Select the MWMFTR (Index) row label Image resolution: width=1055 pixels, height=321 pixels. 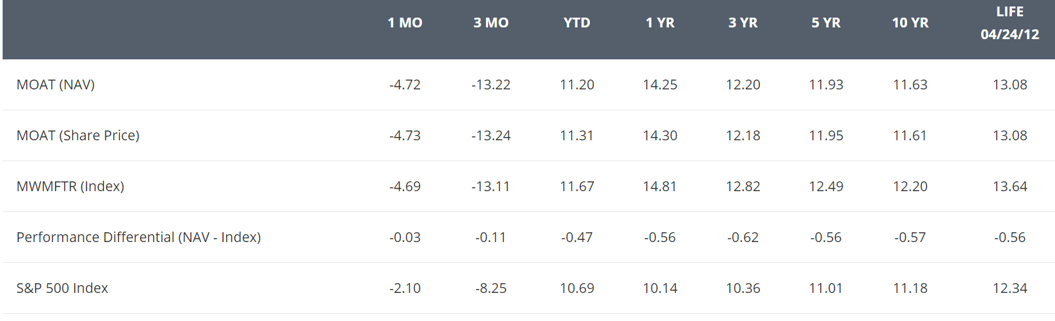click(x=70, y=187)
